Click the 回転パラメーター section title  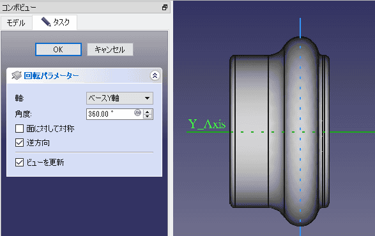click(x=51, y=76)
